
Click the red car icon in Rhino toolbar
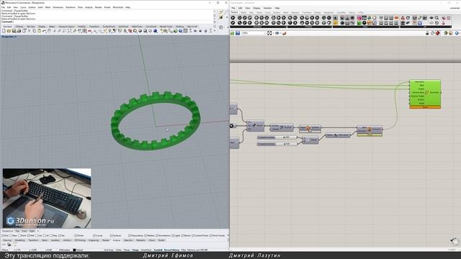pyautogui.click(x=90, y=30)
